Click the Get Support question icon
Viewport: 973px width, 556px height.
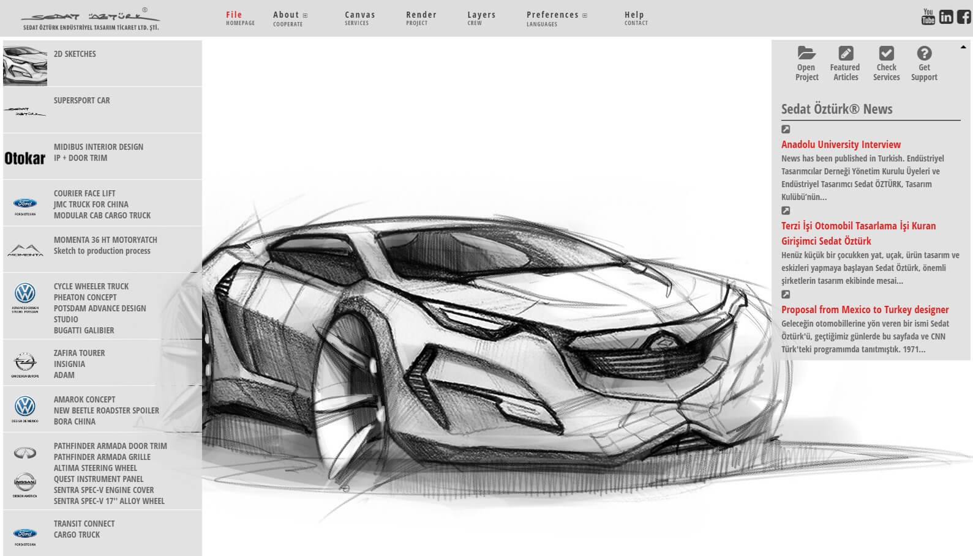(x=924, y=53)
